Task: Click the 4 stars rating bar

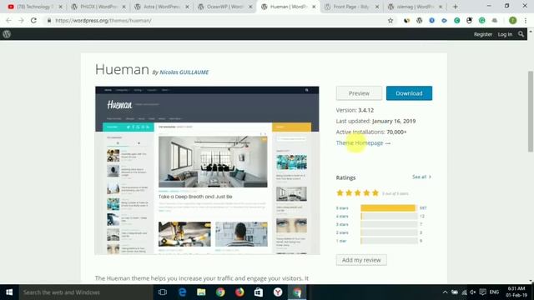Action: pos(389,216)
